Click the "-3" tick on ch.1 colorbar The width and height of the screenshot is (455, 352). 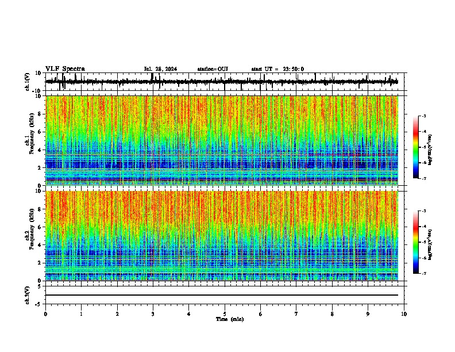pos(423,116)
